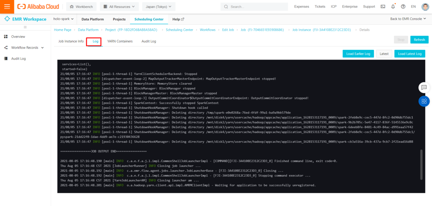The height and width of the screenshot is (206, 432).
Task: Open the Help external link
Action: [x=178, y=19]
